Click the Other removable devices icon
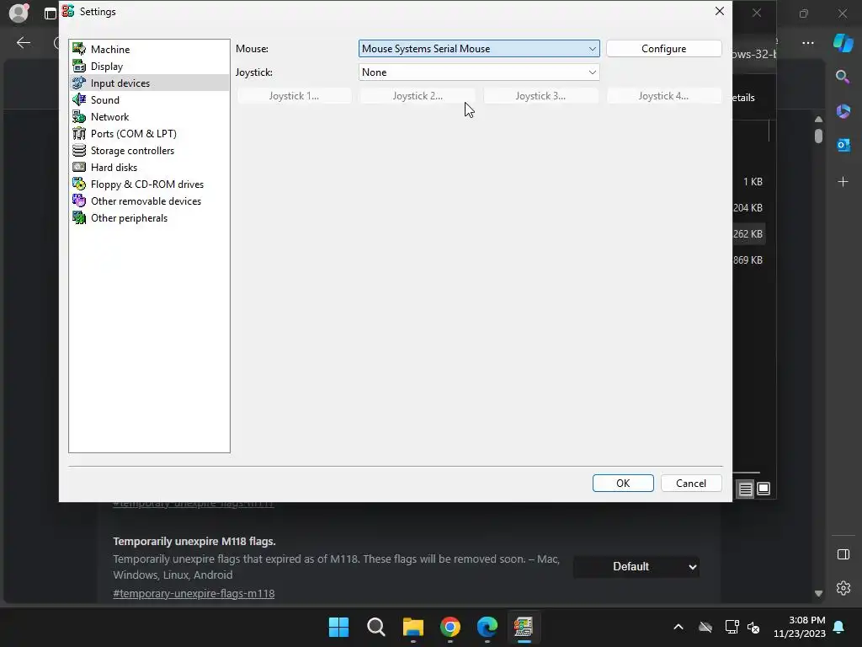The width and height of the screenshot is (862, 647). tap(79, 201)
